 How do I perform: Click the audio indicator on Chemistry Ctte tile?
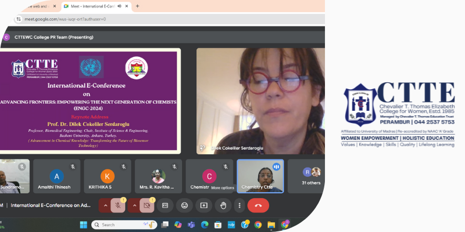(x=277, y=167)
